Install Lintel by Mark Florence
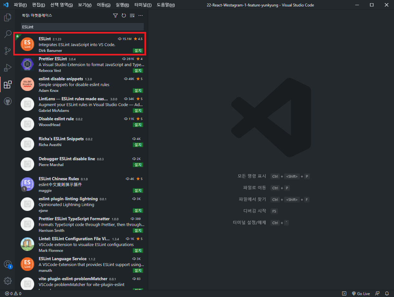This screenshot has height=297, width=394. click(x=138, y=251)
